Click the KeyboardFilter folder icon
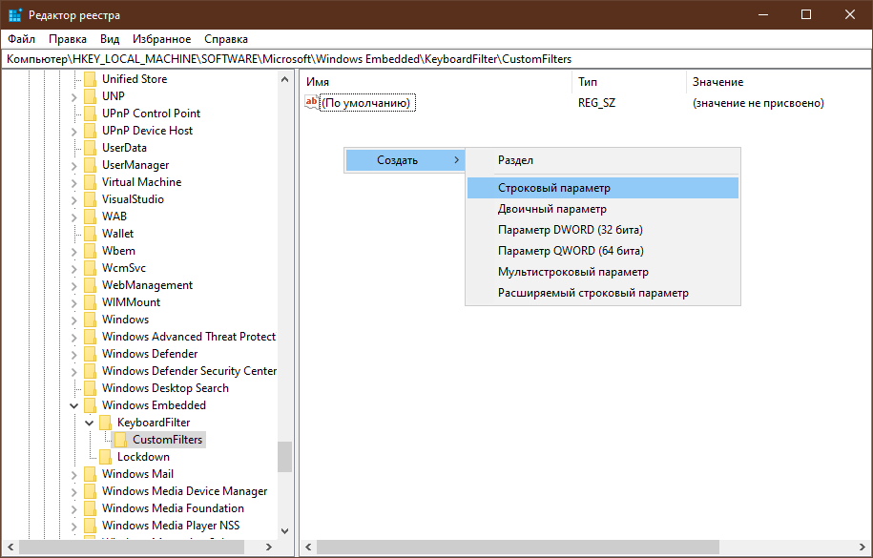This screenshot has width=873, height=558. 105,423
